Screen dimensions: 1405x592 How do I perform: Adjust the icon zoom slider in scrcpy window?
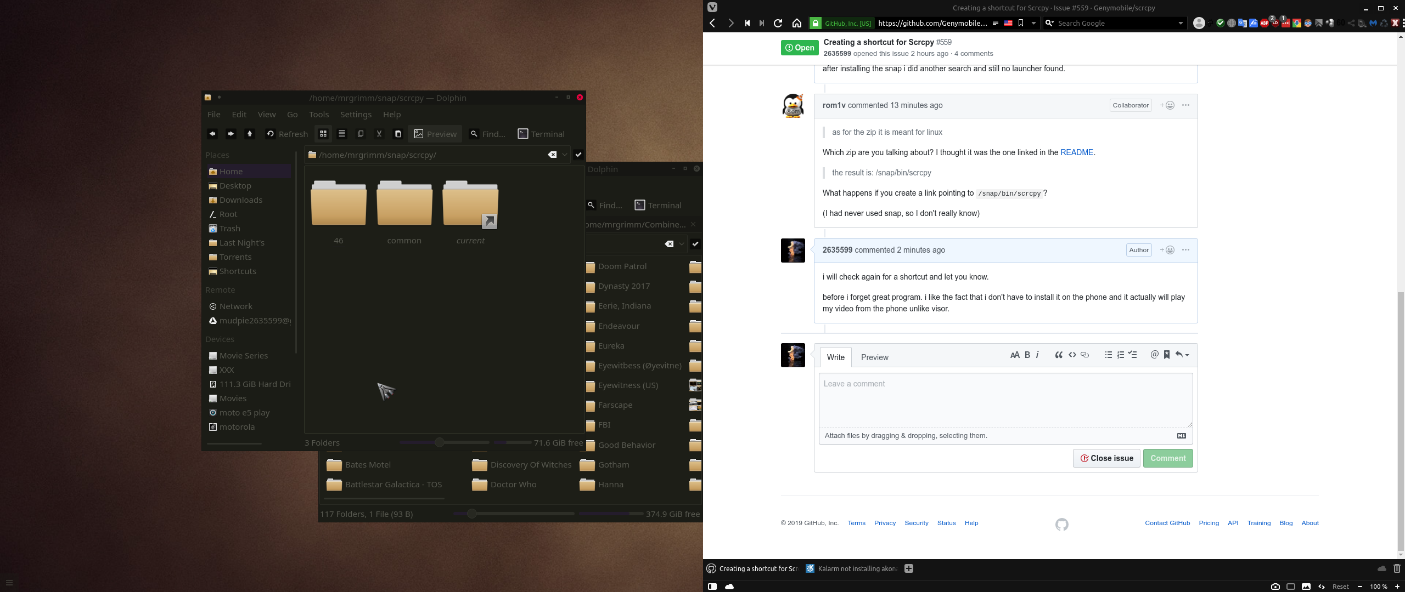click(x=439, y=442)
